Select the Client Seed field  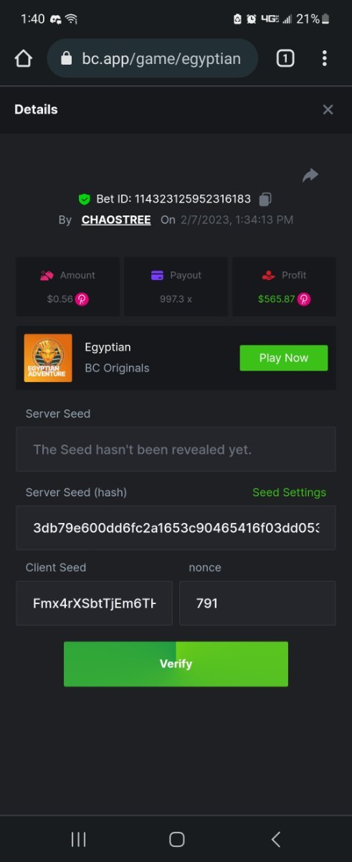[94, 603]
